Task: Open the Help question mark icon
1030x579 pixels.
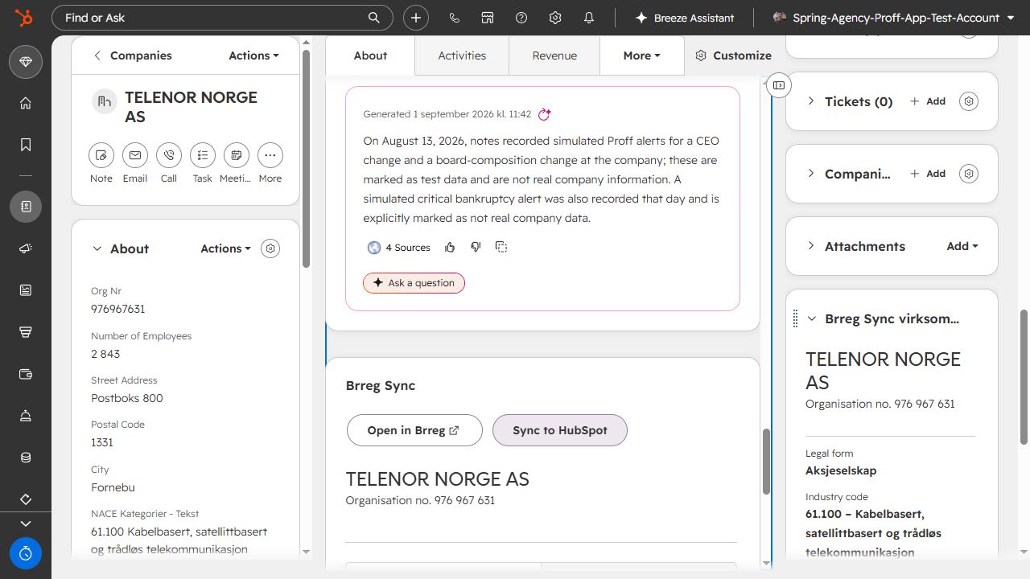Action: (521, 18)
